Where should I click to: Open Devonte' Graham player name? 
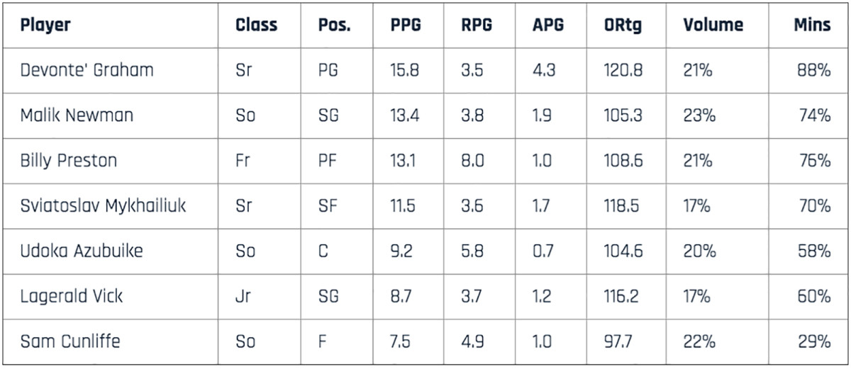tap(87, 70)
